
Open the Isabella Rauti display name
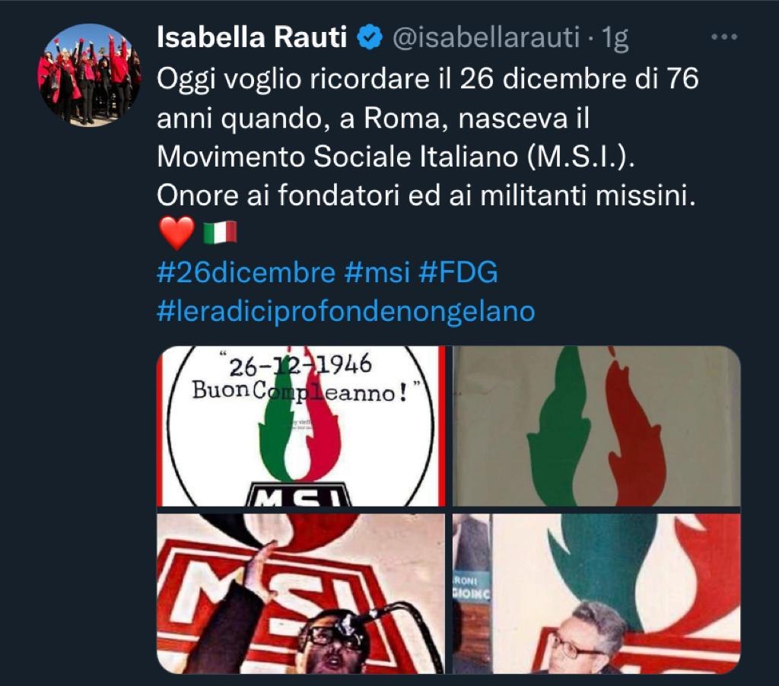click(x=251, y=37)
